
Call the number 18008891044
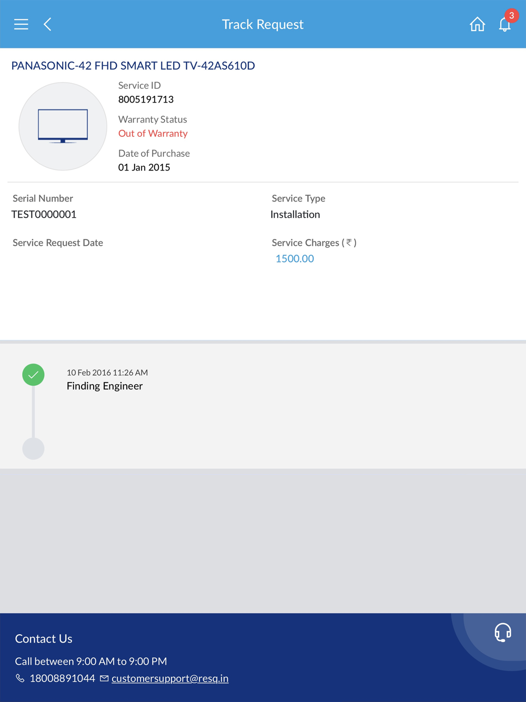coord(63,678)
